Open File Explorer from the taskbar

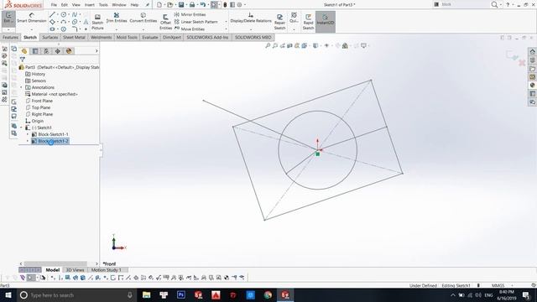click(147, 294)
